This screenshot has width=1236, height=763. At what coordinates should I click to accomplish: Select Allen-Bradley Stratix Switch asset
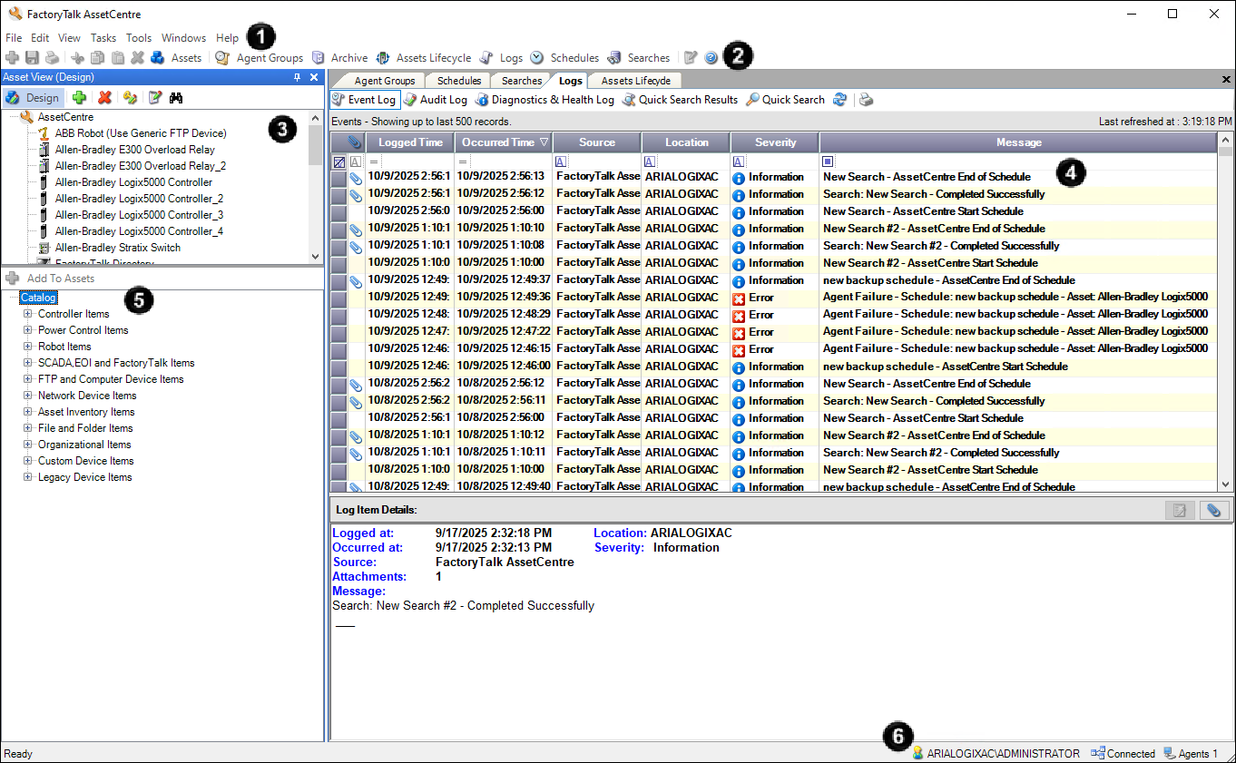(117, 248)
